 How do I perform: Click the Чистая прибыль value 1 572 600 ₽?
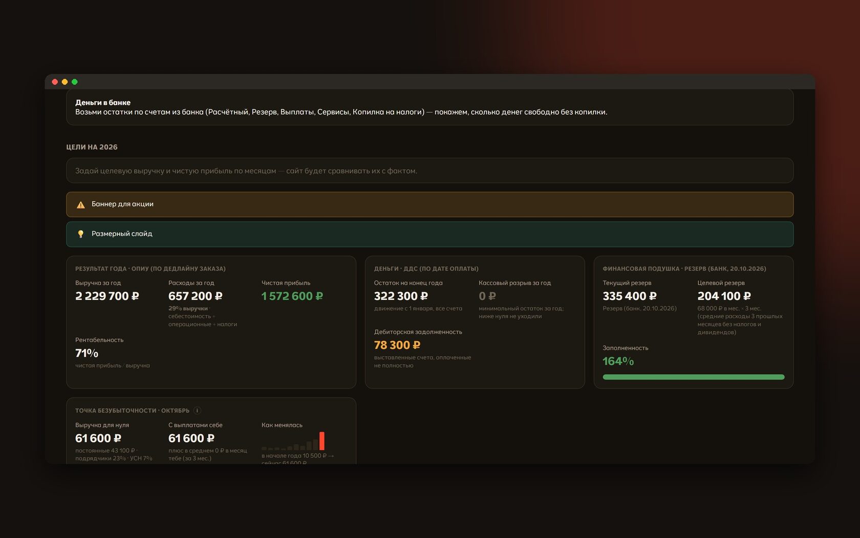click(292, 296)
